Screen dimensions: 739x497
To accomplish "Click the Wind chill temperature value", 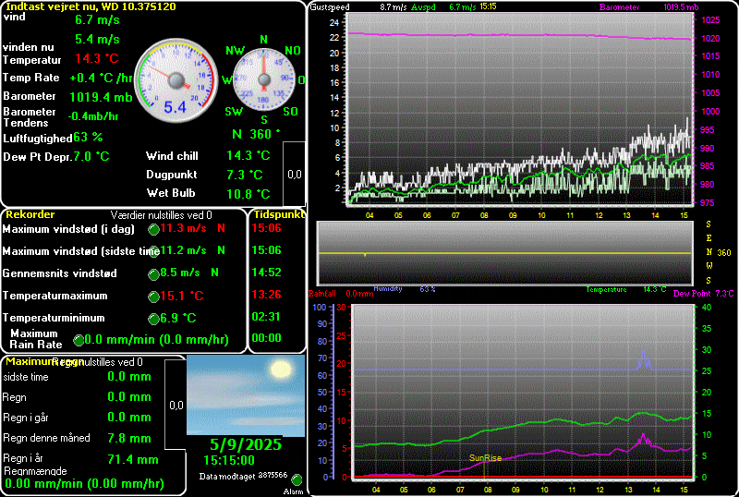I will tap(248, 155).
